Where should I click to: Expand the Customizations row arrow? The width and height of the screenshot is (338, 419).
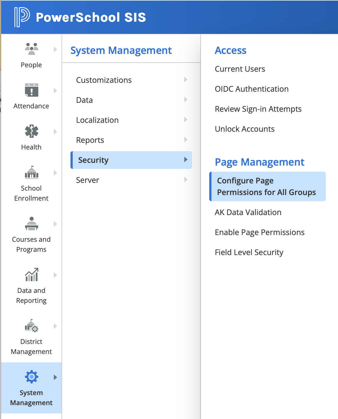pos(186,79)
